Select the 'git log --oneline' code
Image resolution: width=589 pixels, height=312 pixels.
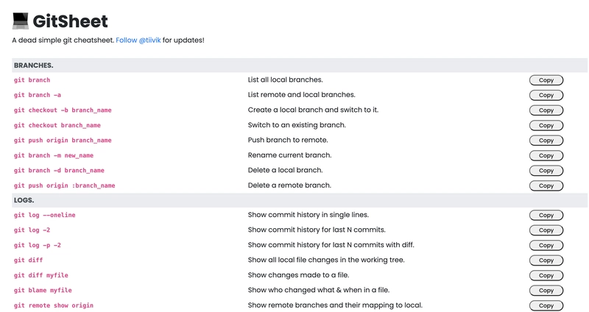pos(45,215)
